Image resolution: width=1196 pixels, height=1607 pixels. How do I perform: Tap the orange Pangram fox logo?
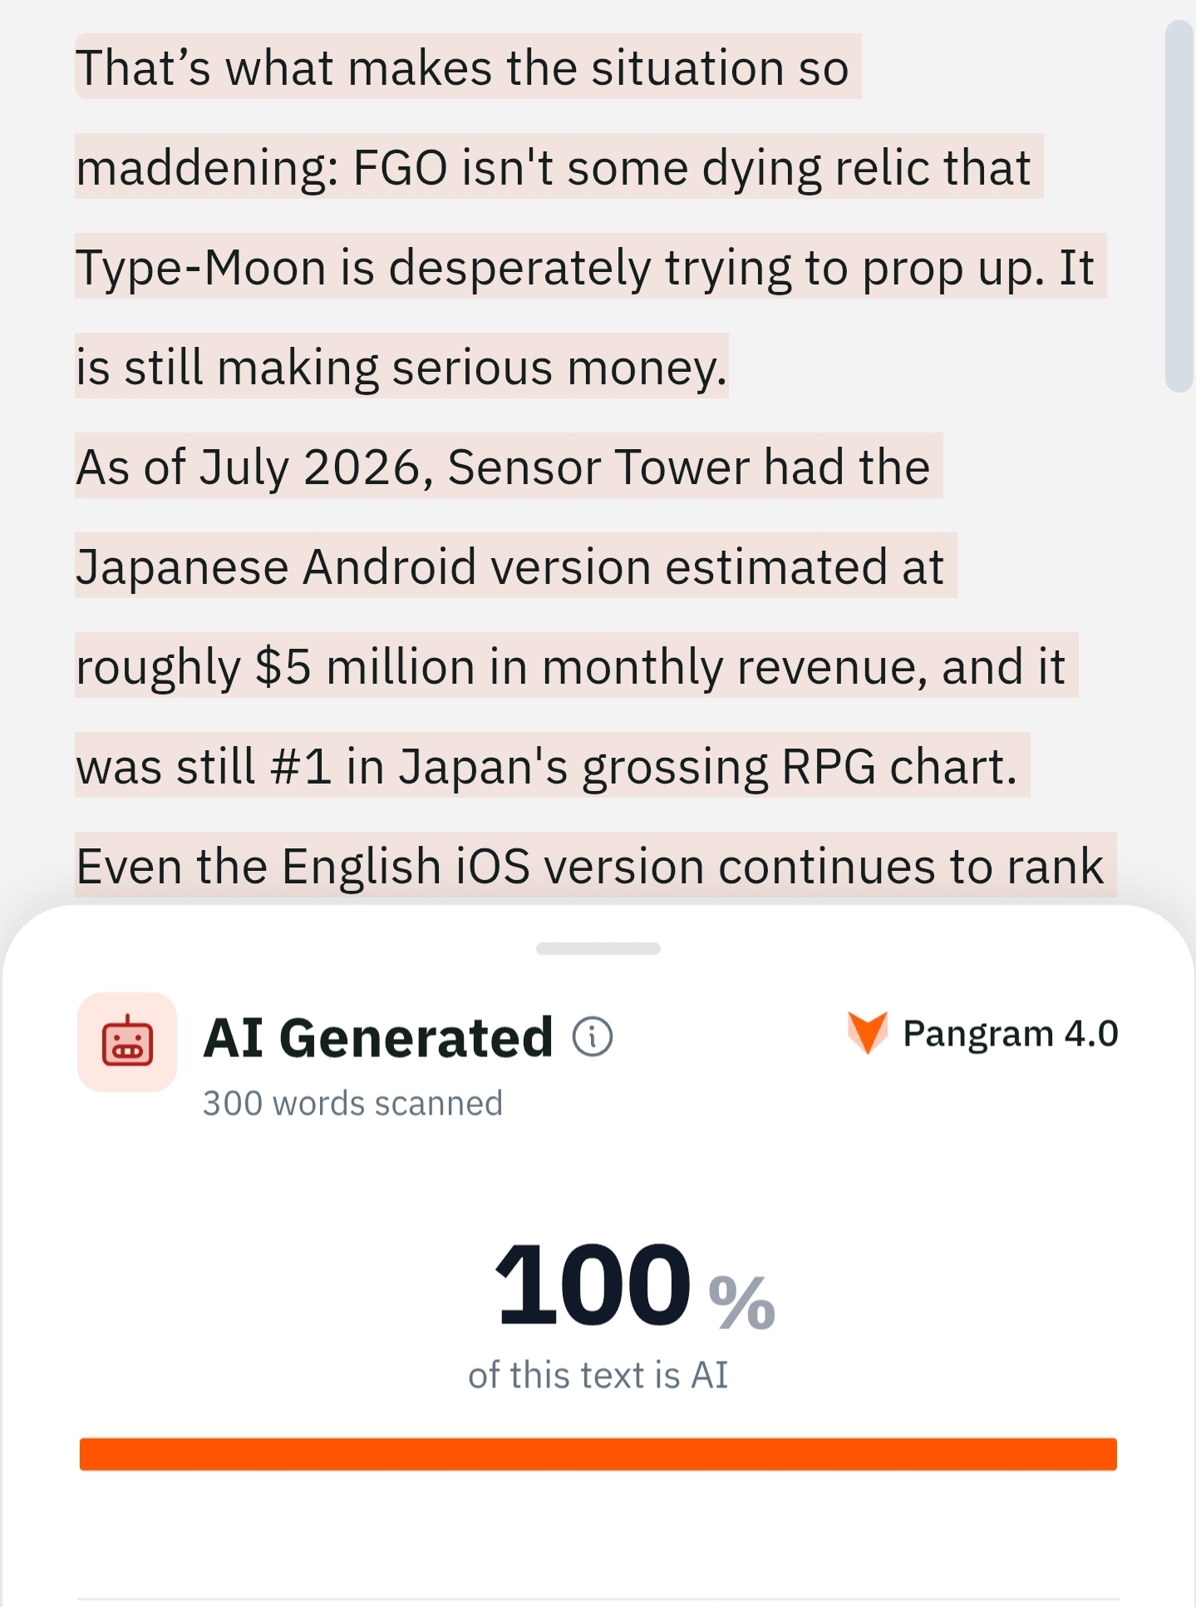pos(868,1033)
